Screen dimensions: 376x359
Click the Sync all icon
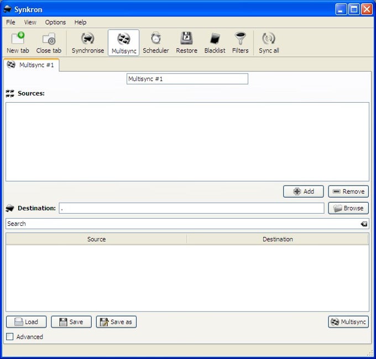[x=269, y=43]
